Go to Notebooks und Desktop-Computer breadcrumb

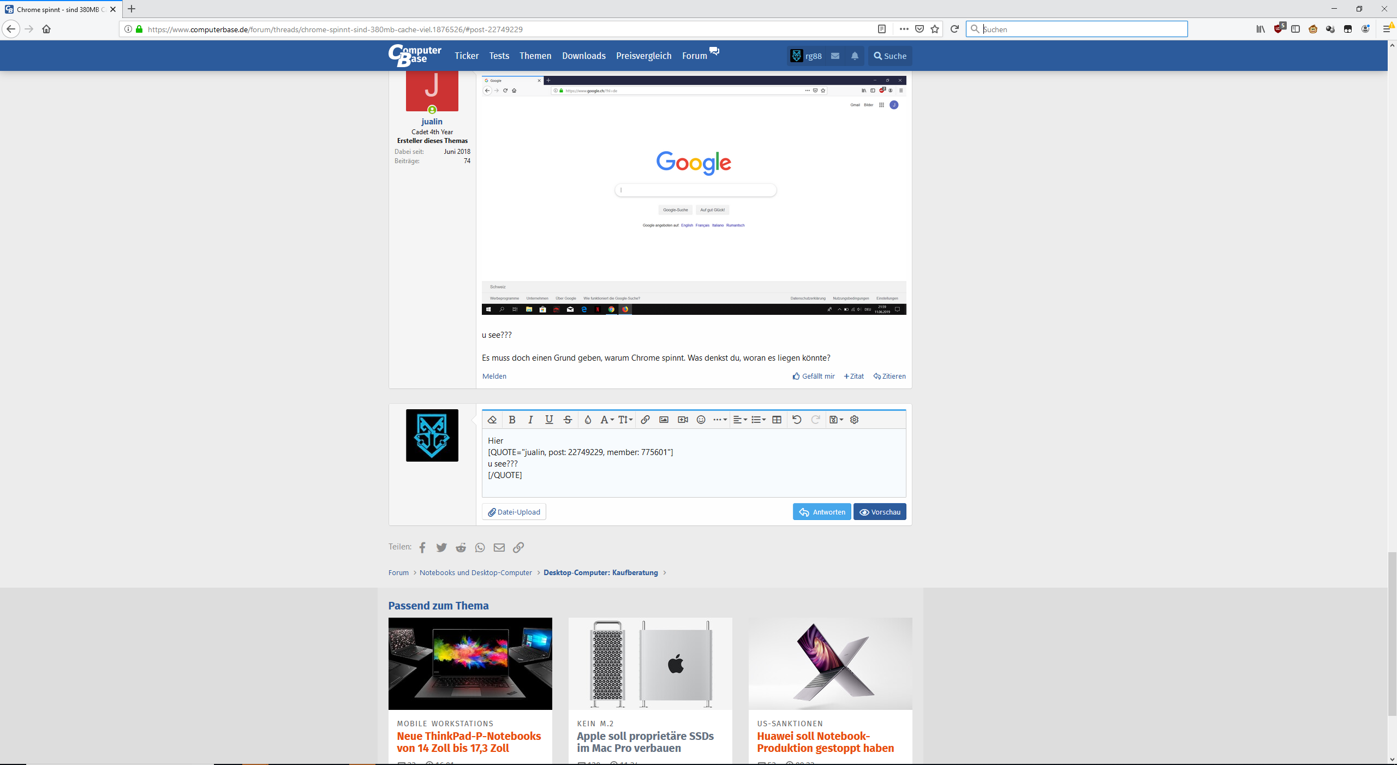click(475, 572)
